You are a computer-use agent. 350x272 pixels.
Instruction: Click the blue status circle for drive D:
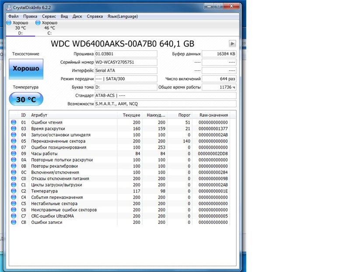[x=9, y=23]
